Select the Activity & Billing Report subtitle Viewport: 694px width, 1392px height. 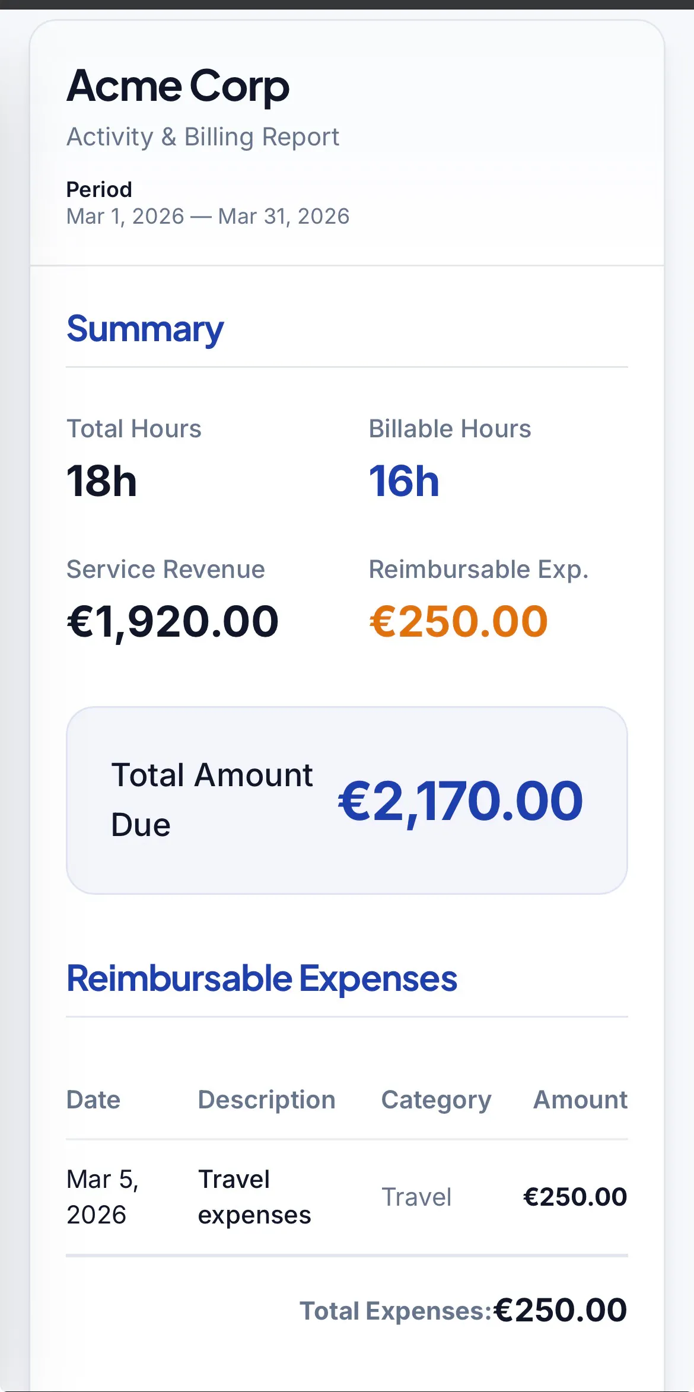click(203, 137)
